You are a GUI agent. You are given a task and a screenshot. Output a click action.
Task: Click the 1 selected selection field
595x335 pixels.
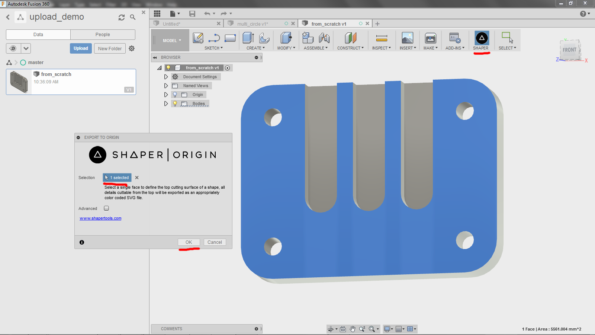(x=117, y=178)
